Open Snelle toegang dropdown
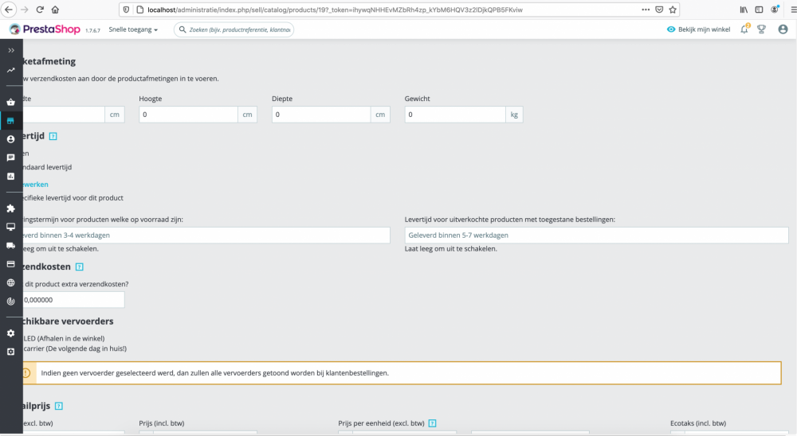This screenshot has width=797, height=436. (133, 29)
